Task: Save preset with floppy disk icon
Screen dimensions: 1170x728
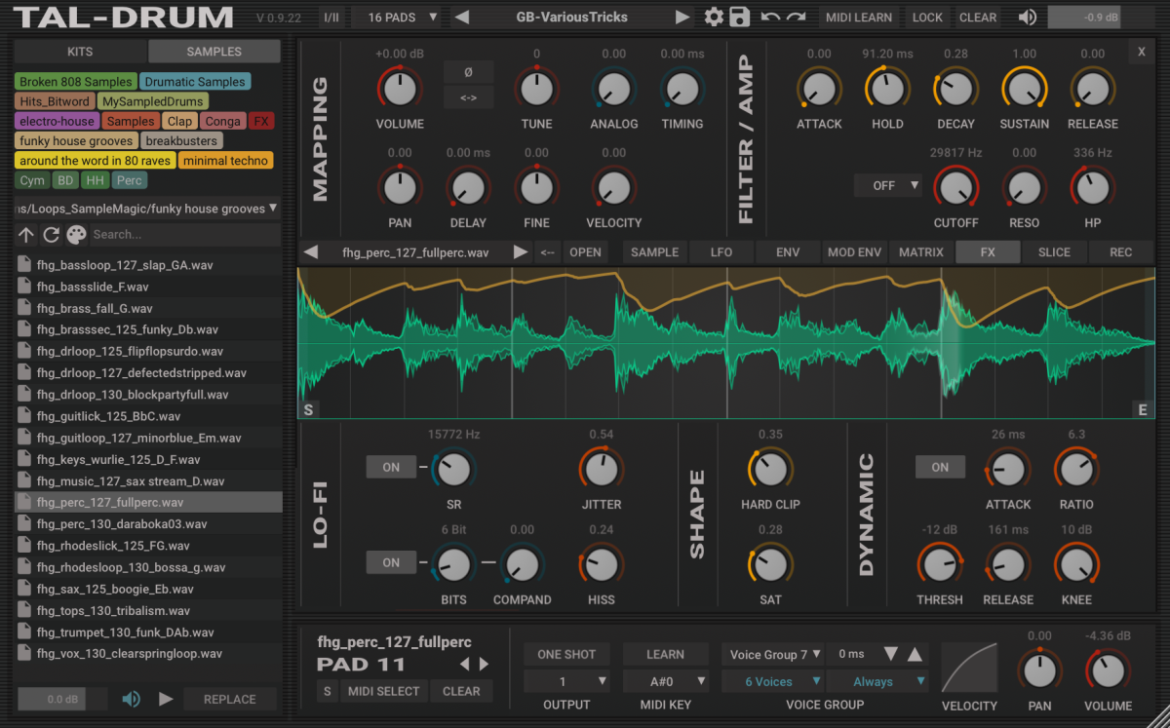Action: 739,17
